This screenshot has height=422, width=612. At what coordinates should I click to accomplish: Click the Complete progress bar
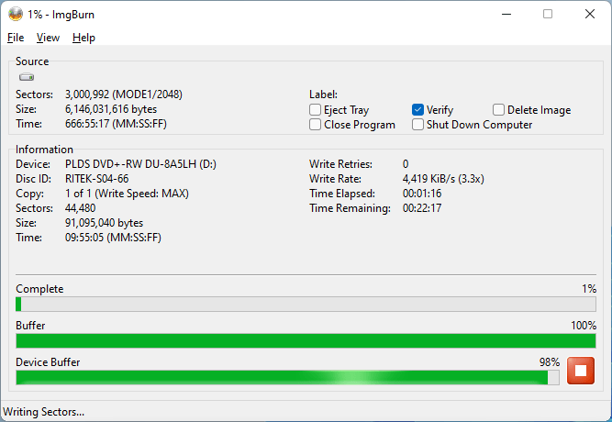pos(306,305)
